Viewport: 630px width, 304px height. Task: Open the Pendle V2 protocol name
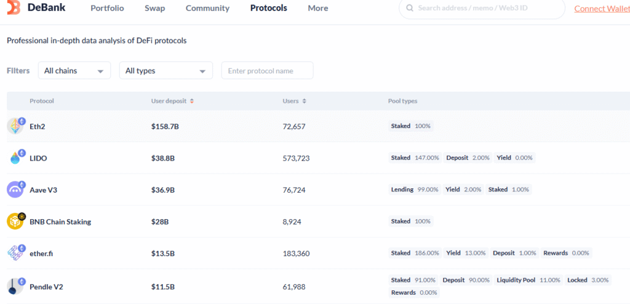[x=46, y=287]
